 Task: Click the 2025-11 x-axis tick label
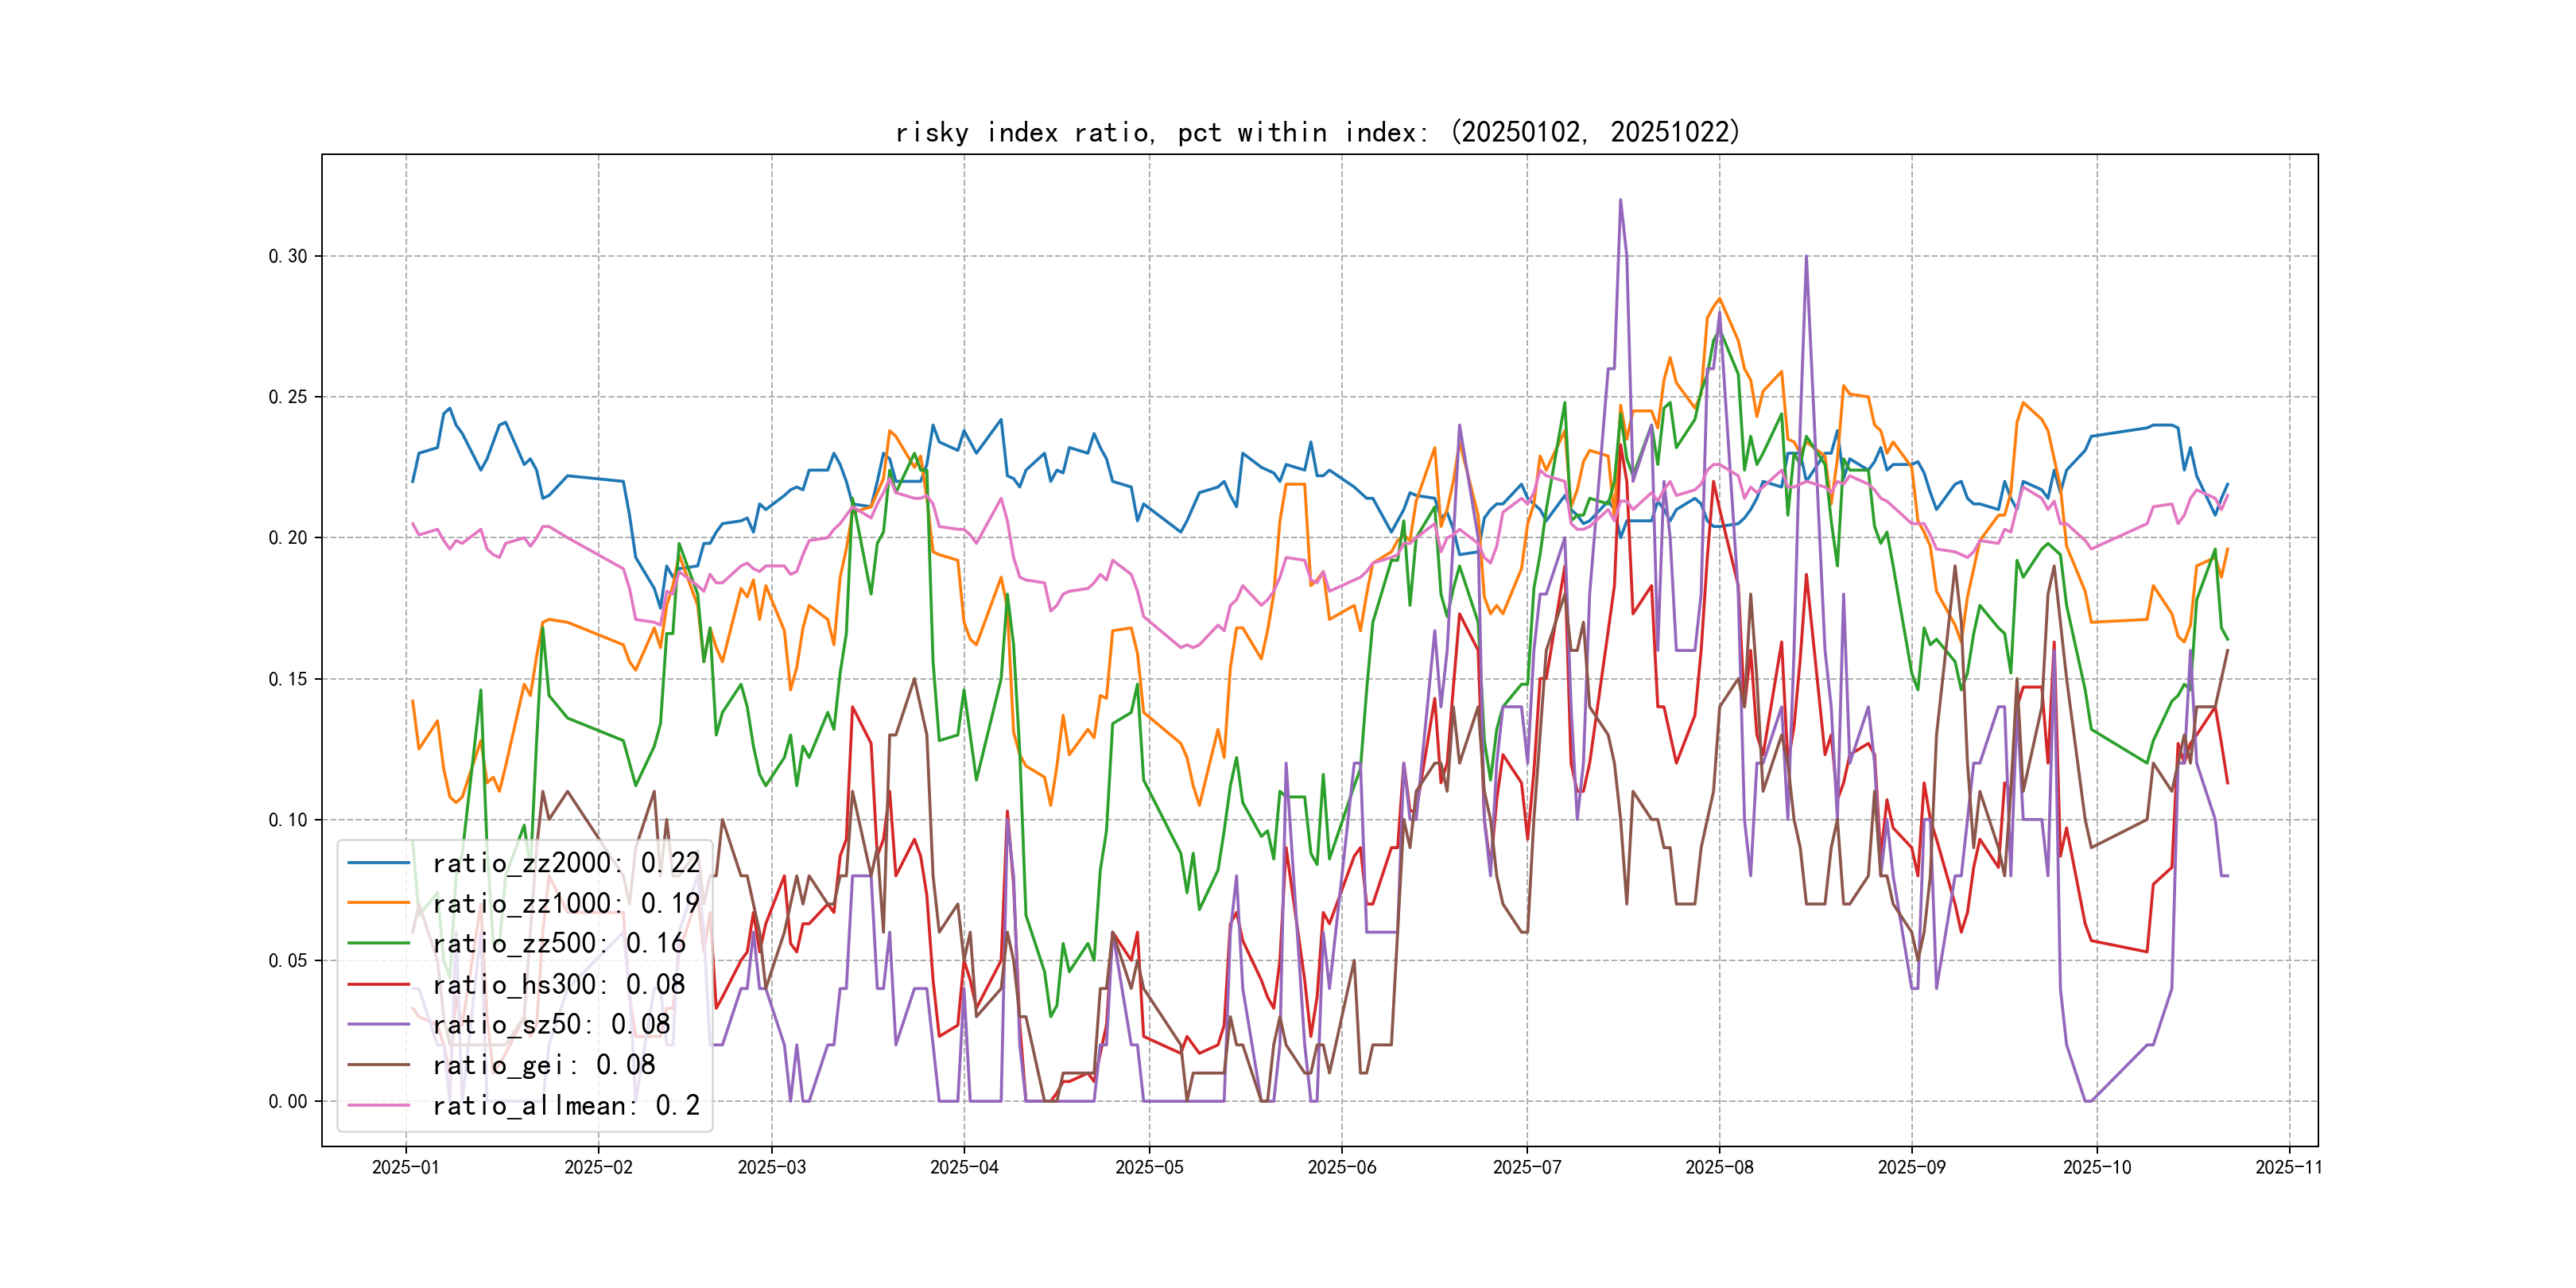point(2288,1168)
